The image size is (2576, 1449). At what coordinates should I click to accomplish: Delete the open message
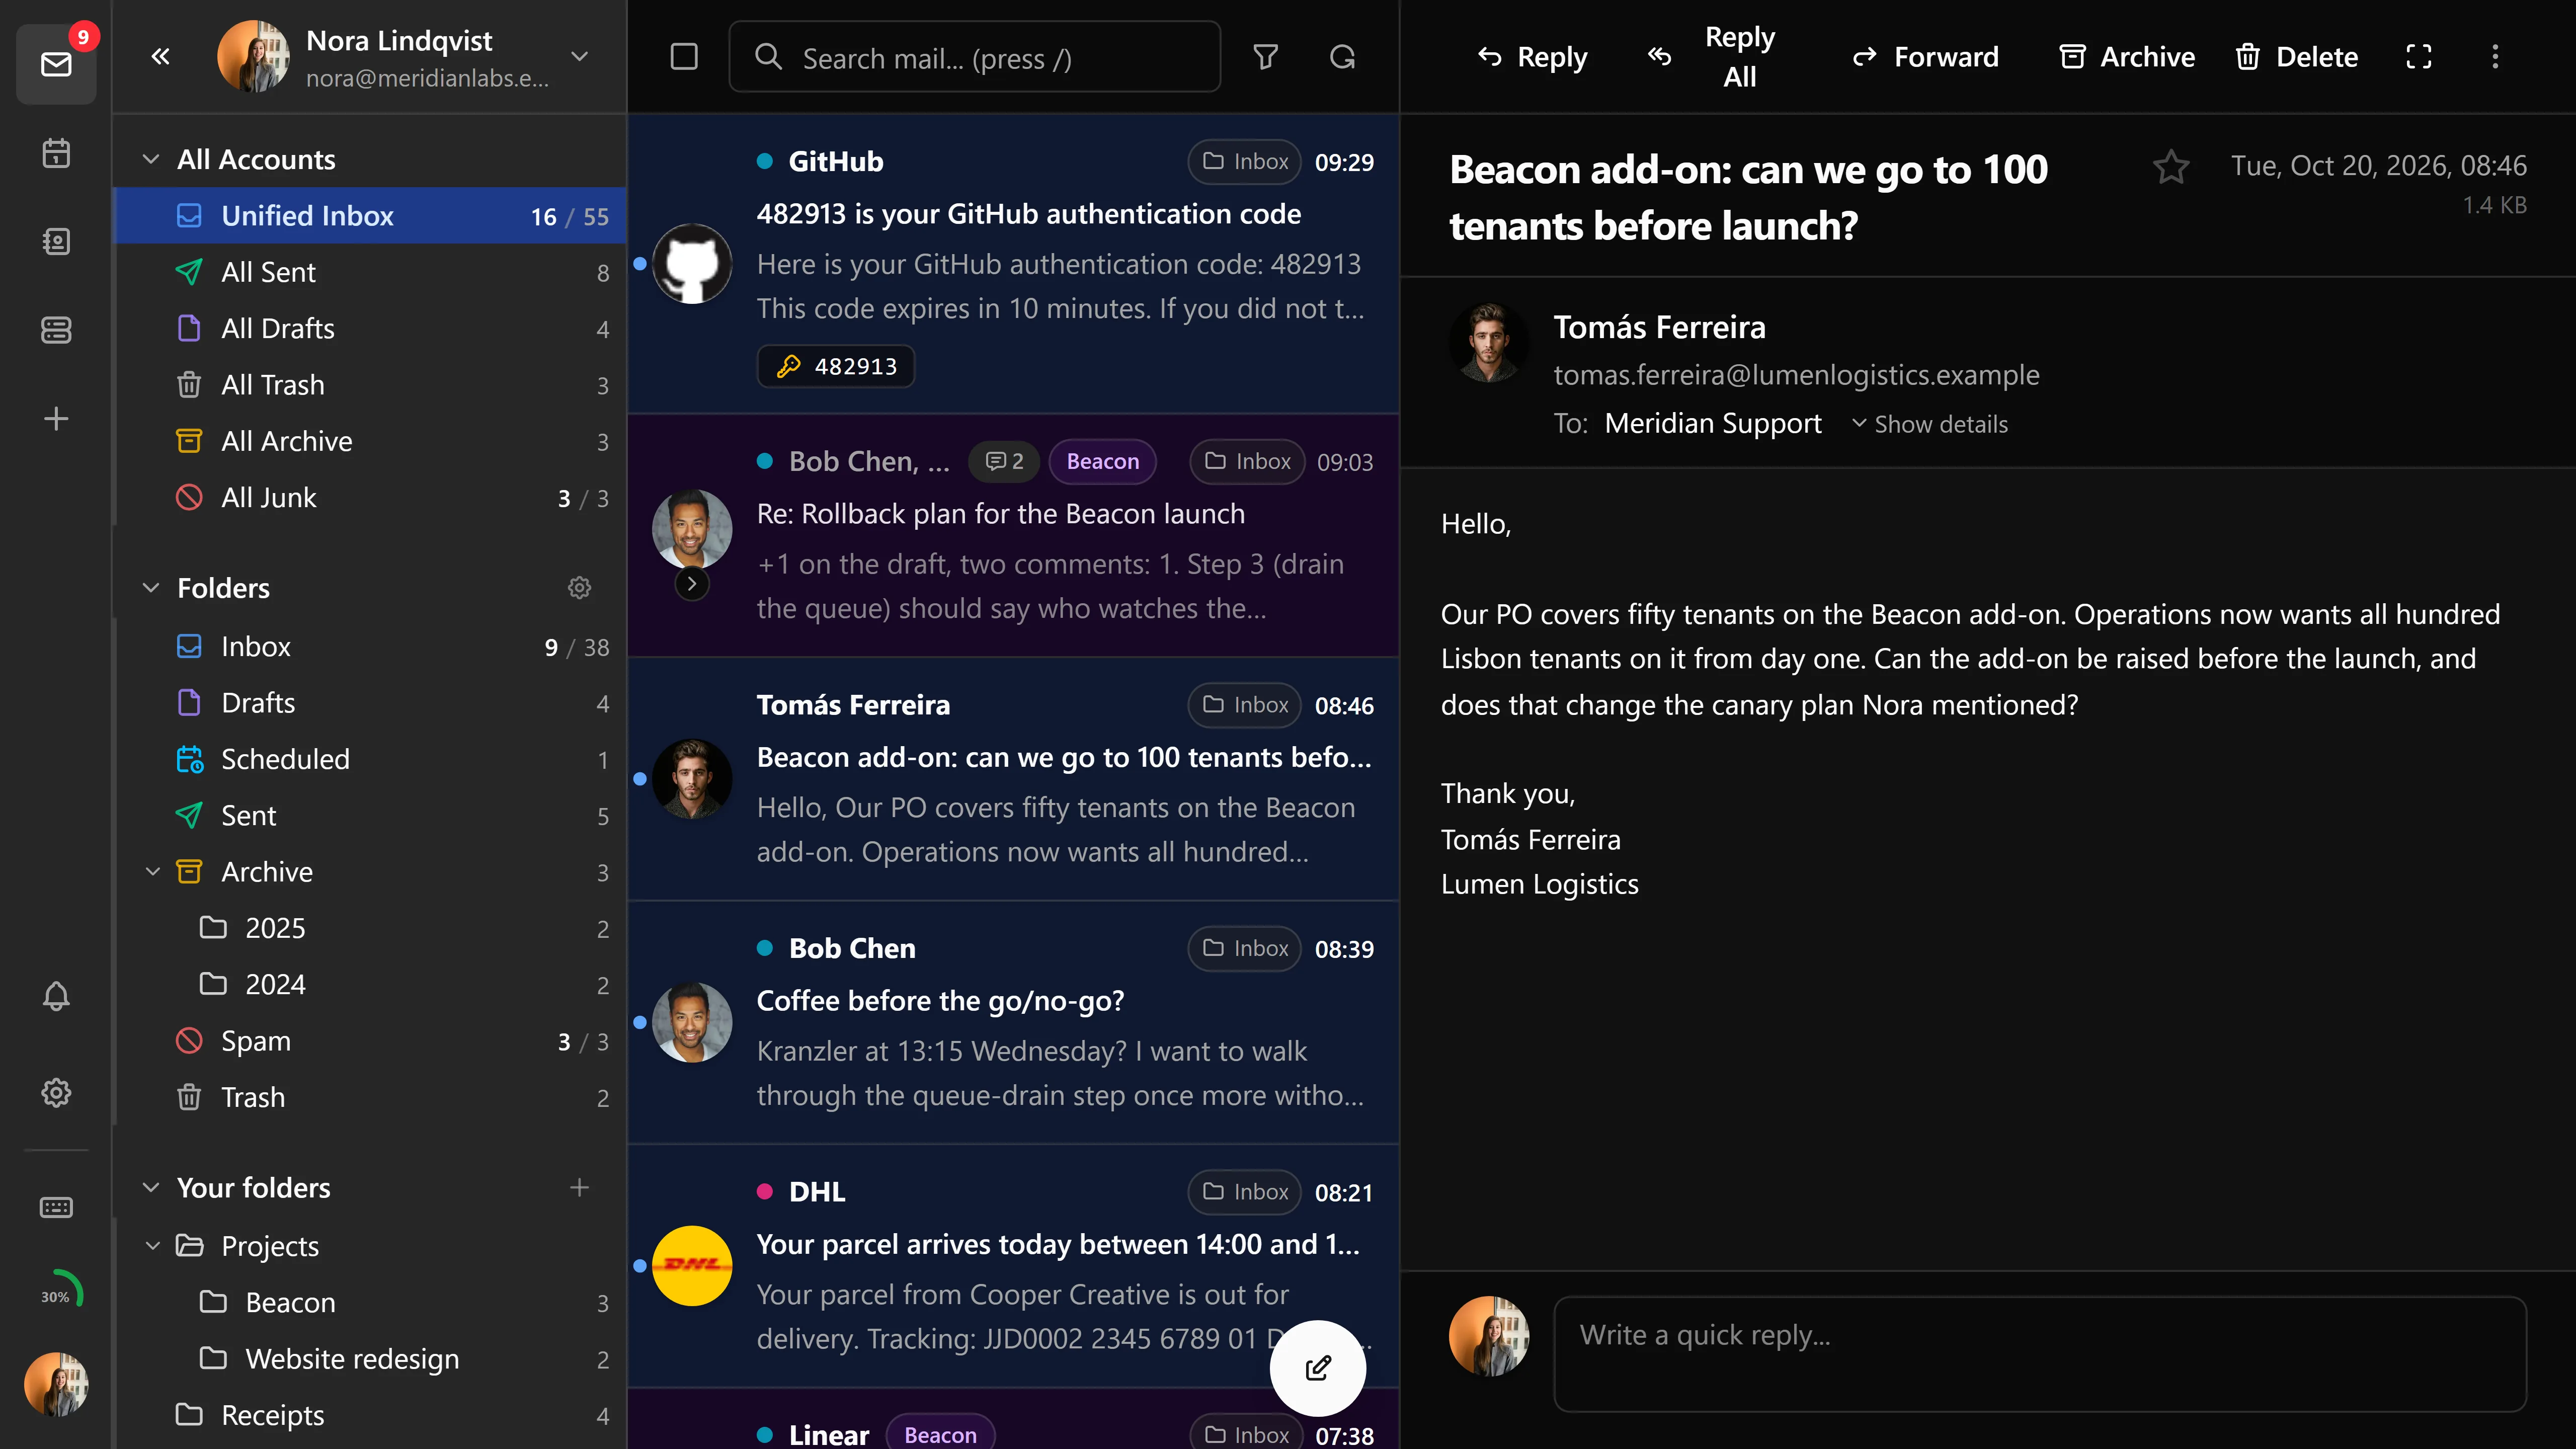click(2297, 57)
